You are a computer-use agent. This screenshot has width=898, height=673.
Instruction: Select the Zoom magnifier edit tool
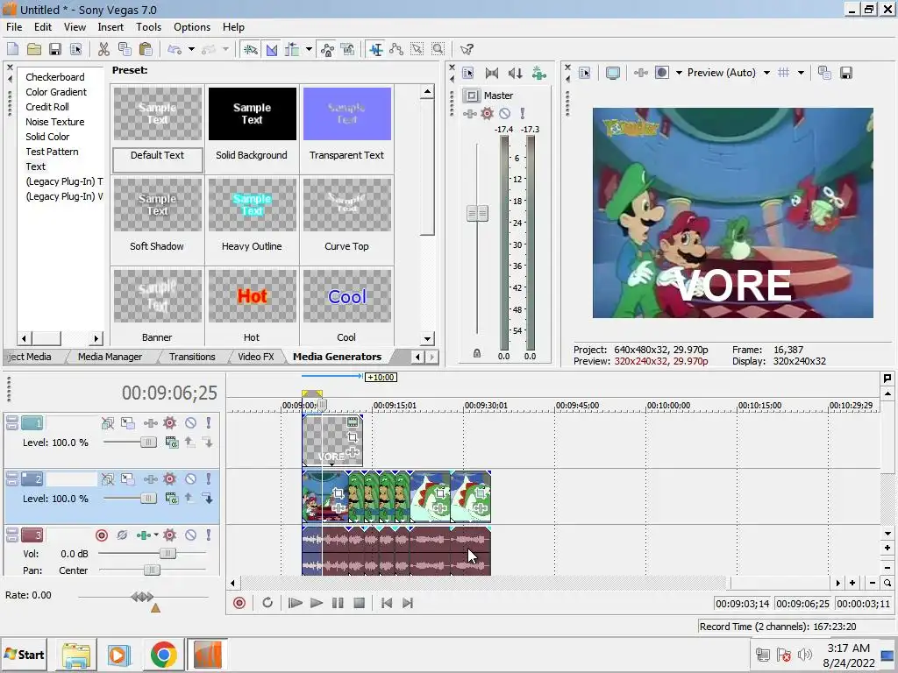tap(438, 49)
